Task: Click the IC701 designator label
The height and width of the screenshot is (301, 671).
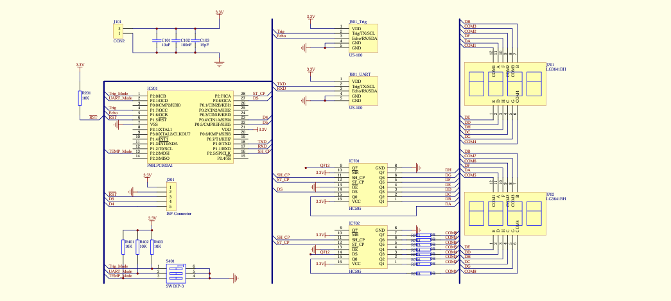Action: (354, 160)
